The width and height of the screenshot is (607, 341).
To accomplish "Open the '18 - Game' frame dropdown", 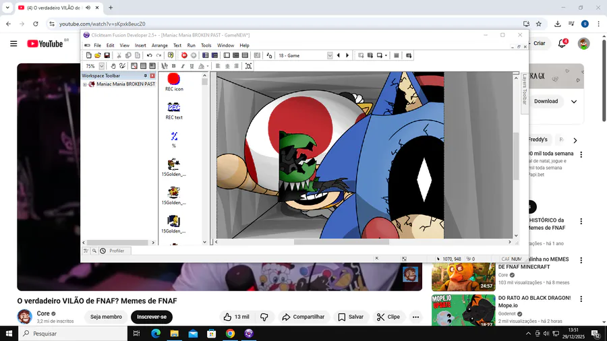I will [x=330, y=56].
